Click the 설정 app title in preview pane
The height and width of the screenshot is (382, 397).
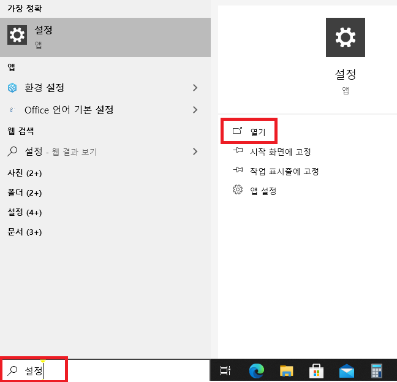346,74
